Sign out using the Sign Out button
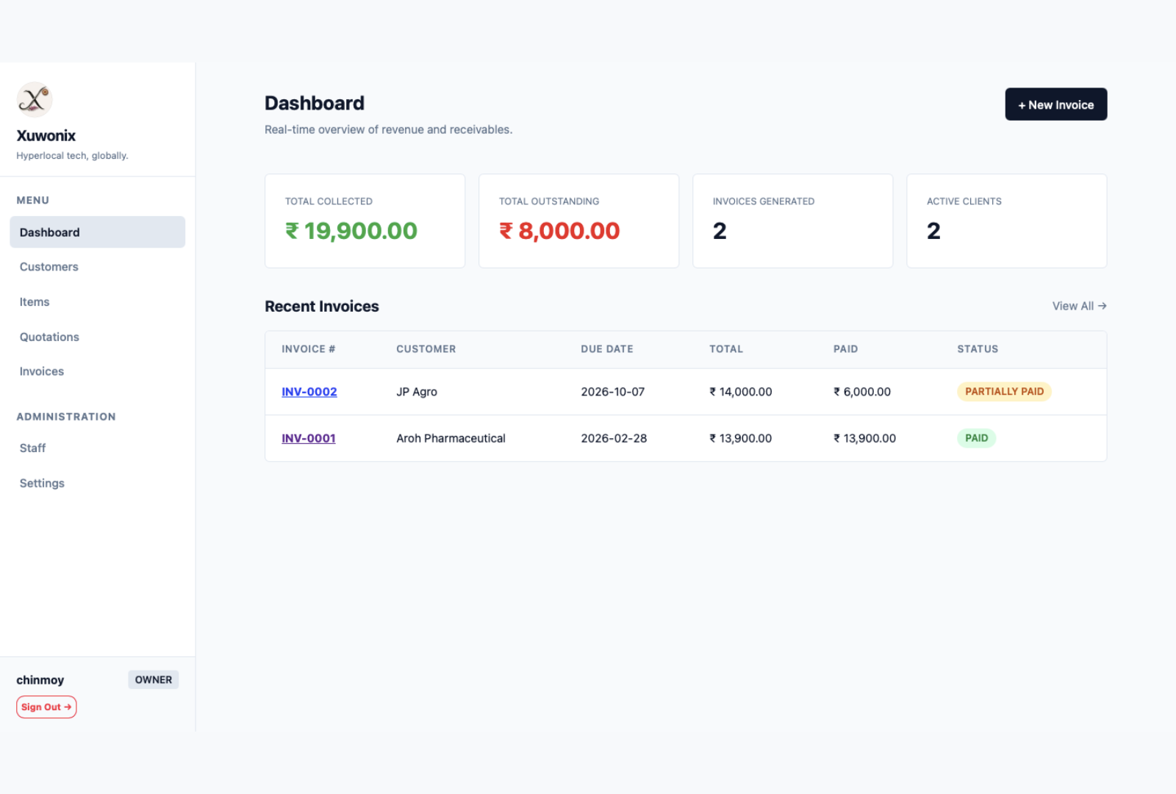This screenshot has height=794, width=1176. point(46,707)
